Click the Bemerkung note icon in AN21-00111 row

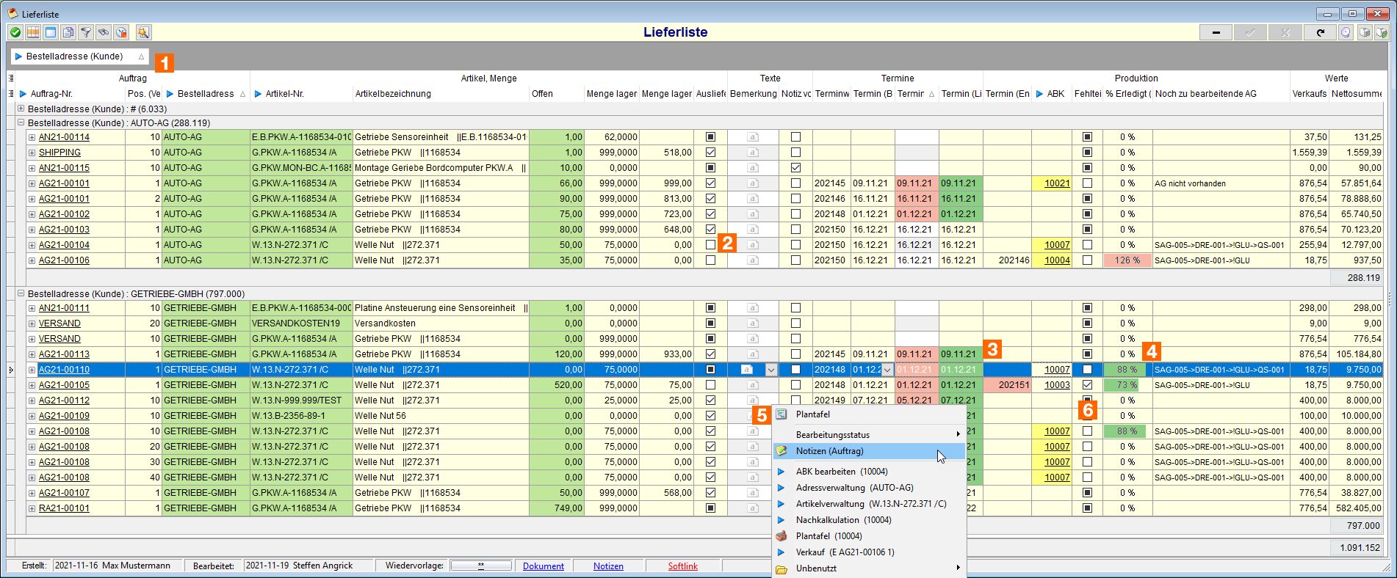click(753, 308)
